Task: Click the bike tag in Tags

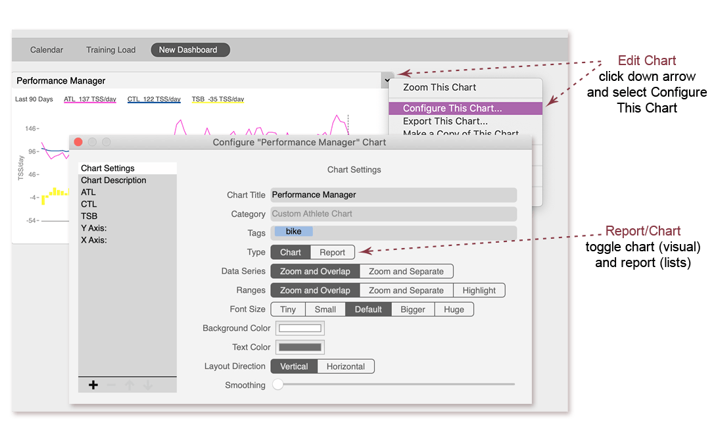Action: (294, 232)
